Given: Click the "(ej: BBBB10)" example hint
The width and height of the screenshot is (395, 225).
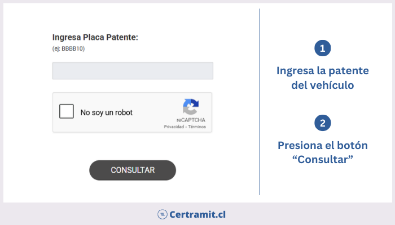Looking at the screenshot, I should click(68, 49).
